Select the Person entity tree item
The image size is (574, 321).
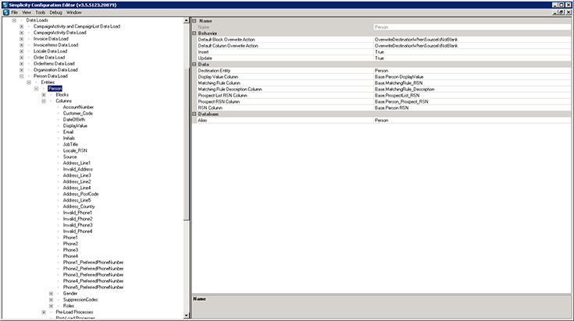(55, 88)
